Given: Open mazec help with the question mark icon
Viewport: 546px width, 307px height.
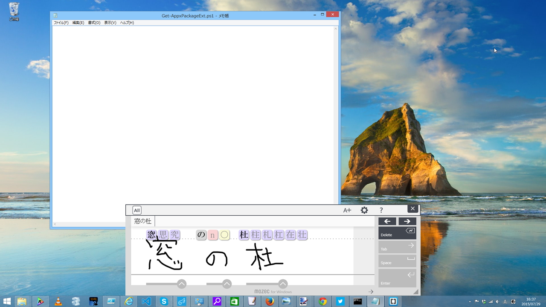Looking at the screenshot, I should 381,210.
